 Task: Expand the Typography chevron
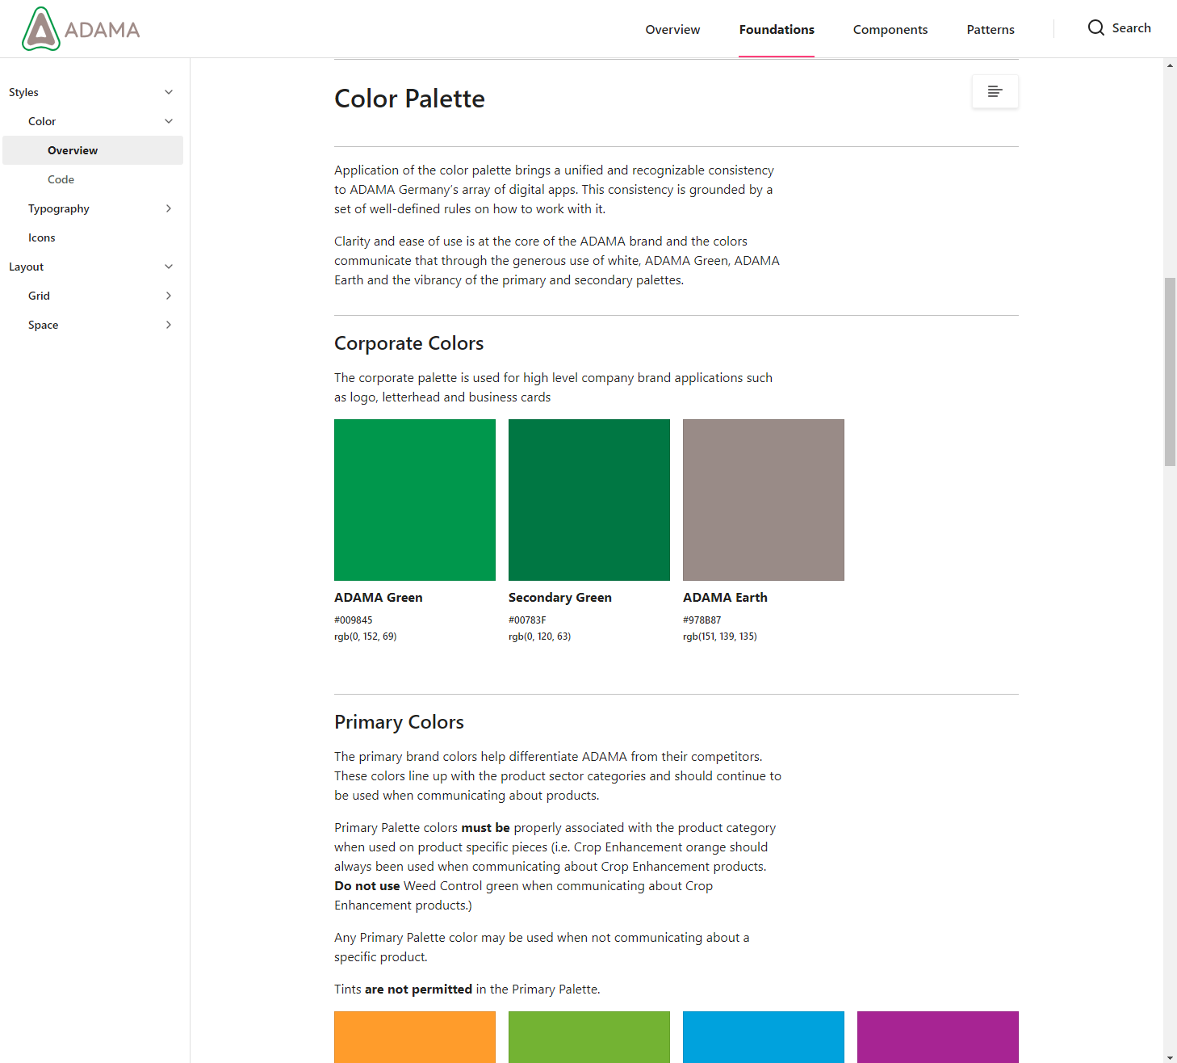click(x=169, y=208)
